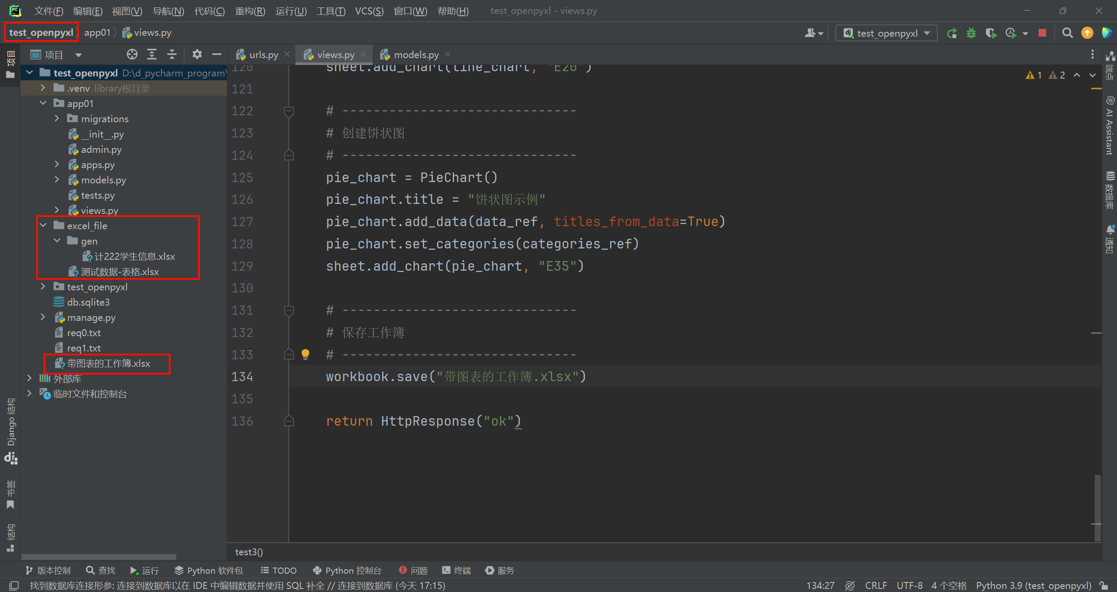Open the Django structure side panel
1117x592 pixels.
point(11,430)
